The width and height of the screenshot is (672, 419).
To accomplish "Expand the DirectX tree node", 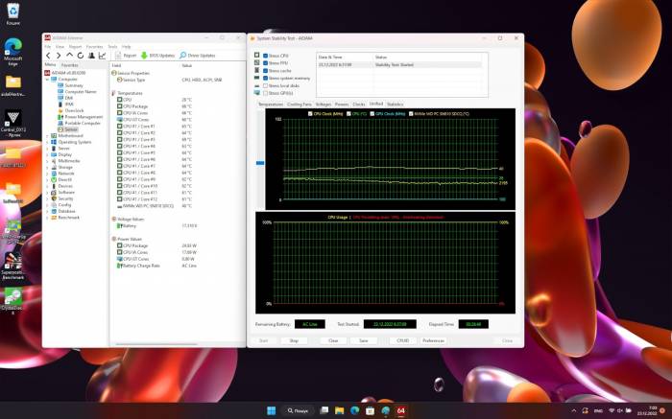I will click(x=47, y=179).
